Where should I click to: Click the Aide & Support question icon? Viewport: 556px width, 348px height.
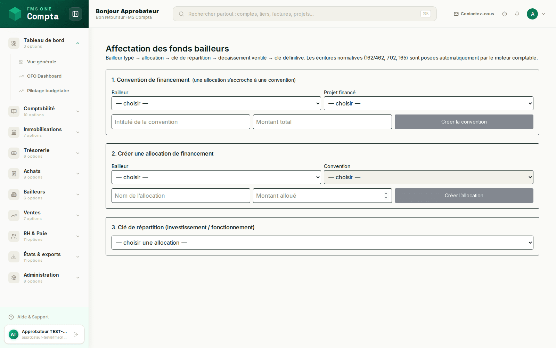click(11, 317)
